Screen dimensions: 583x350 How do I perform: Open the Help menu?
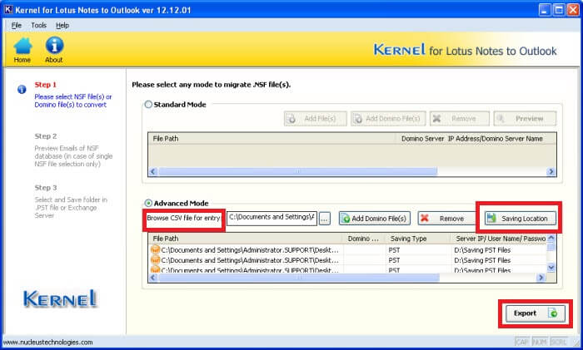click(62, 25)
